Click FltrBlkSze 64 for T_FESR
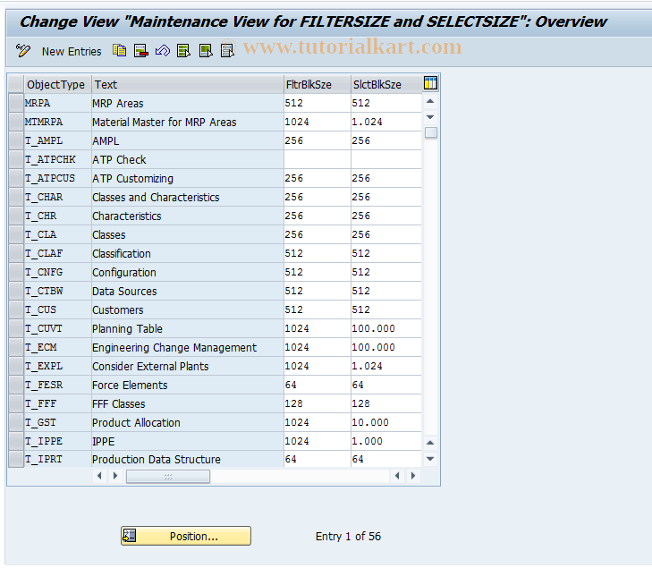 pyautogui.click(x=318, y=385)
